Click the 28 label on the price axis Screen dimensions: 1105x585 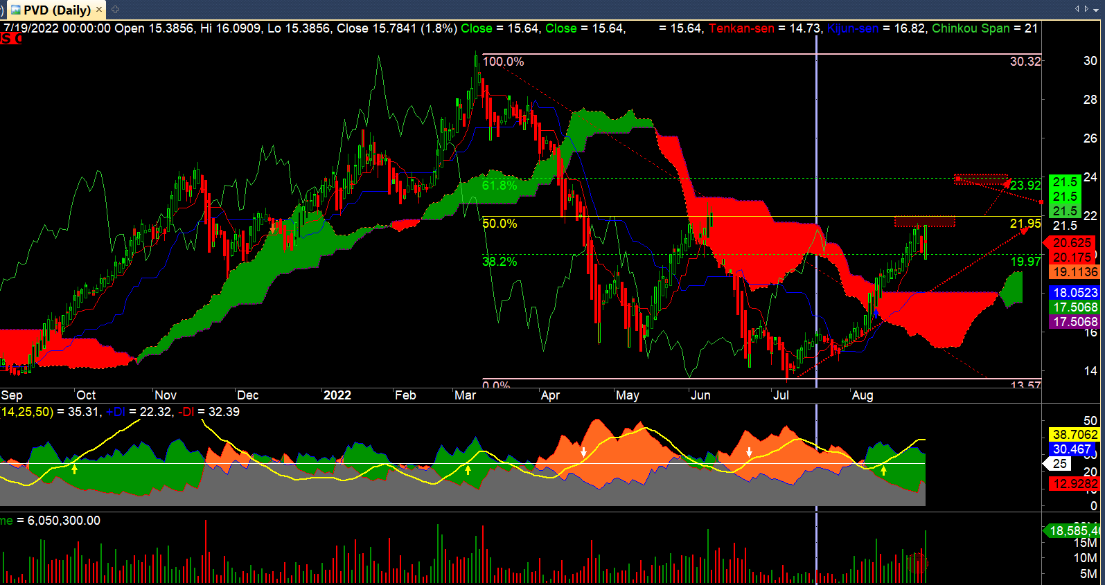(1090, 100)
